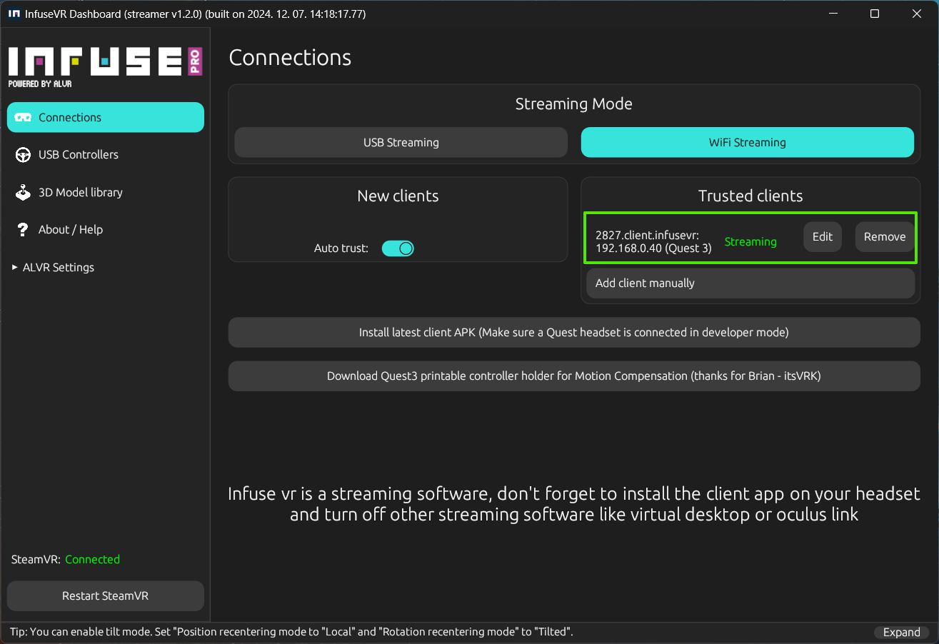Click the InfuseVR logo in sidebar
The width and height of the screenshot is (939, 644).
coord(105,66)
